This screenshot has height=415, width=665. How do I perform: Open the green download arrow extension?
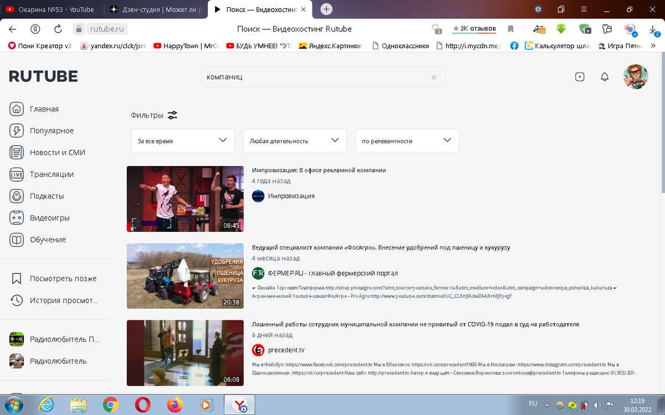[x=561, y=29]
